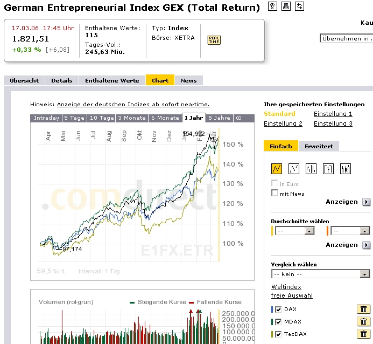373x344 pixels.
Task: Click the price line chart image
Action: click(x=142, y=202)
